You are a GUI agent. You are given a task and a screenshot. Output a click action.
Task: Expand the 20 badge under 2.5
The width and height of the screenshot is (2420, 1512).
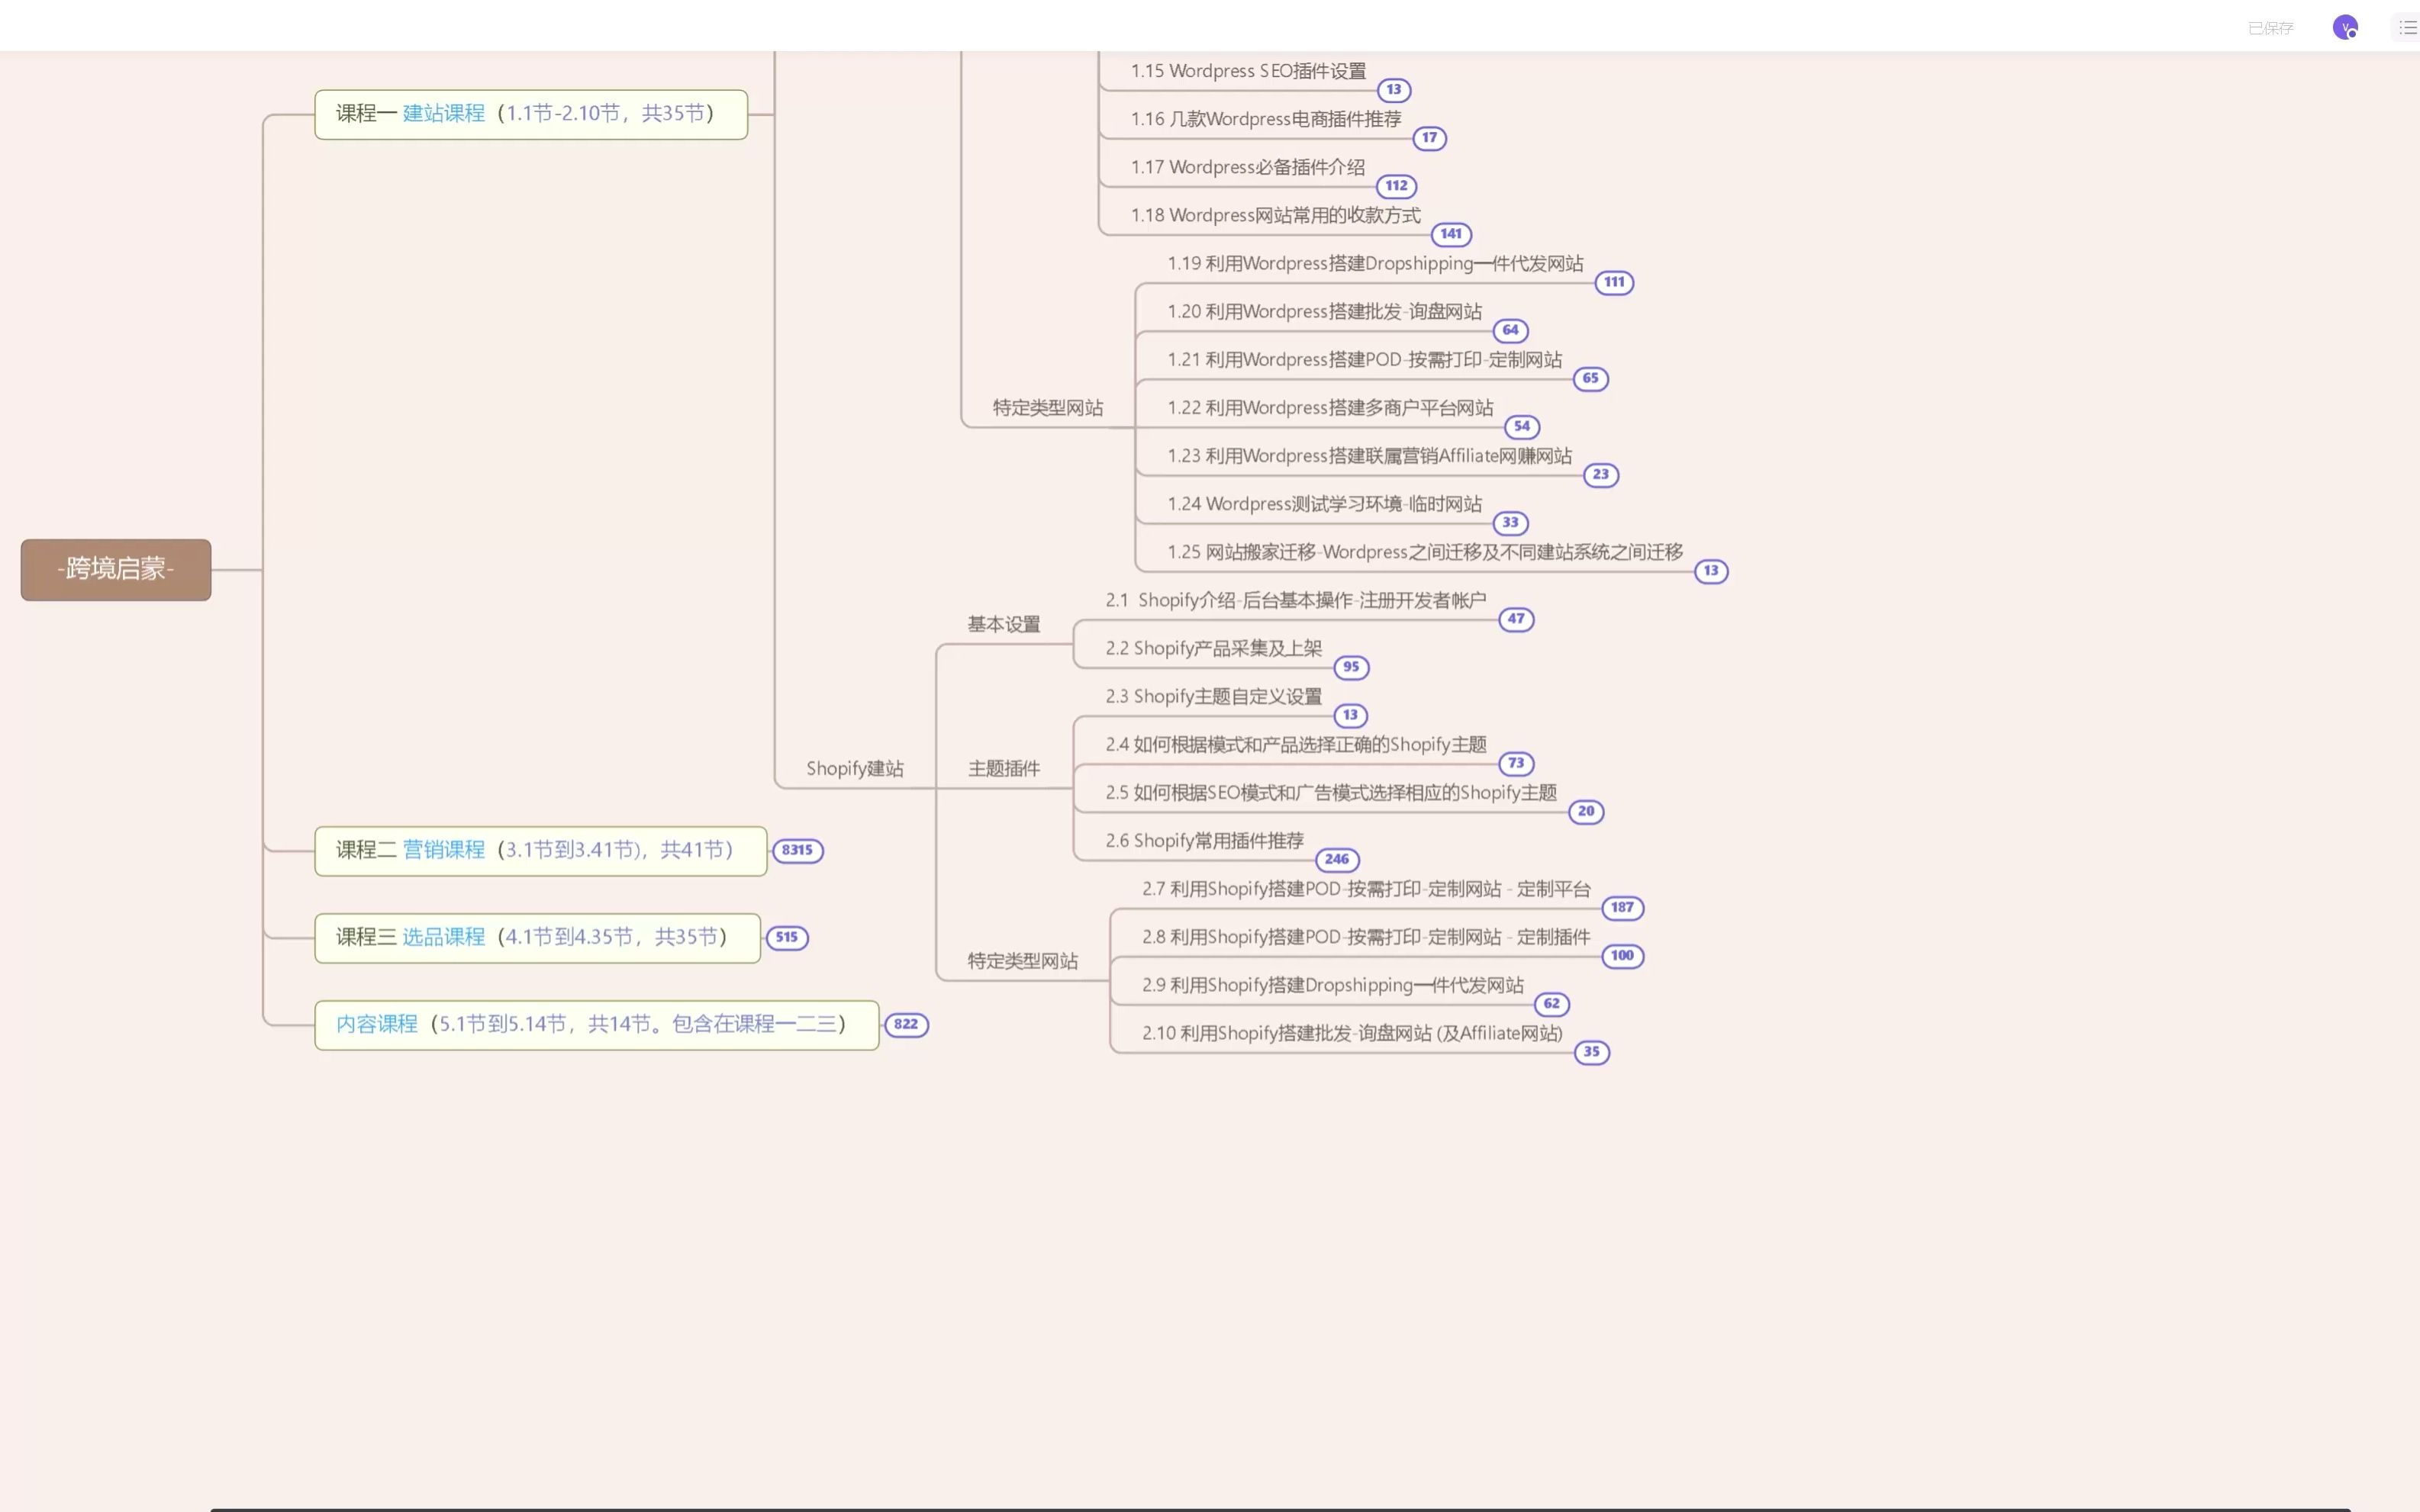click(x=1587, y=811)
